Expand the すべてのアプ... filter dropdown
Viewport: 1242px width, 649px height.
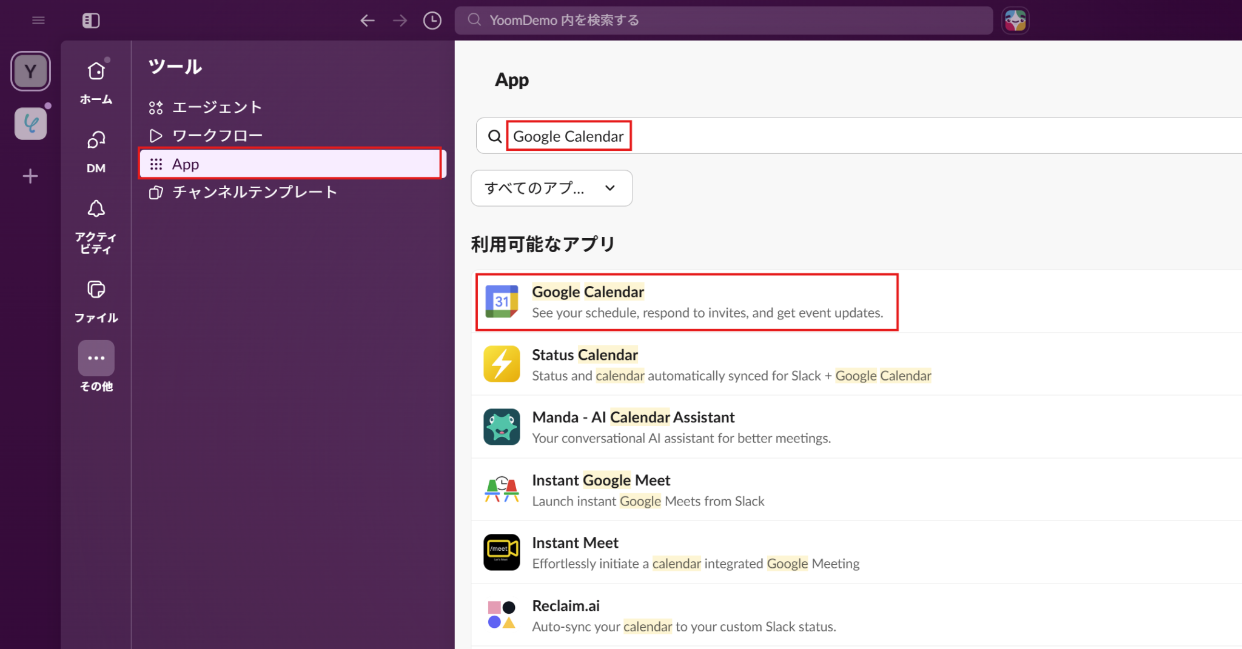[x=552, y=188]
